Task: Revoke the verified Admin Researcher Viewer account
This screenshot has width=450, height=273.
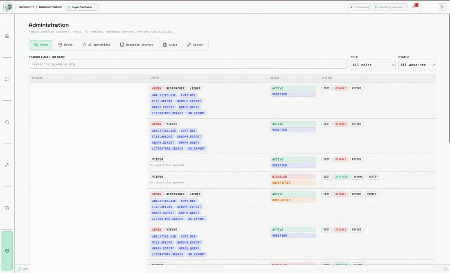Action: tap(356, 88)
